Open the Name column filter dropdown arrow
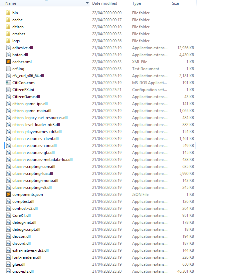 point(87,3)
